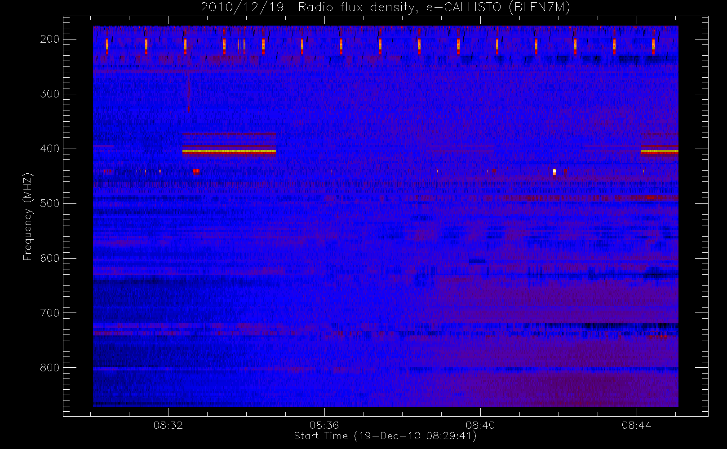Click the 08:44 time tick label
This screenshot has height=449, width=727.
click(x=637, y=425)
